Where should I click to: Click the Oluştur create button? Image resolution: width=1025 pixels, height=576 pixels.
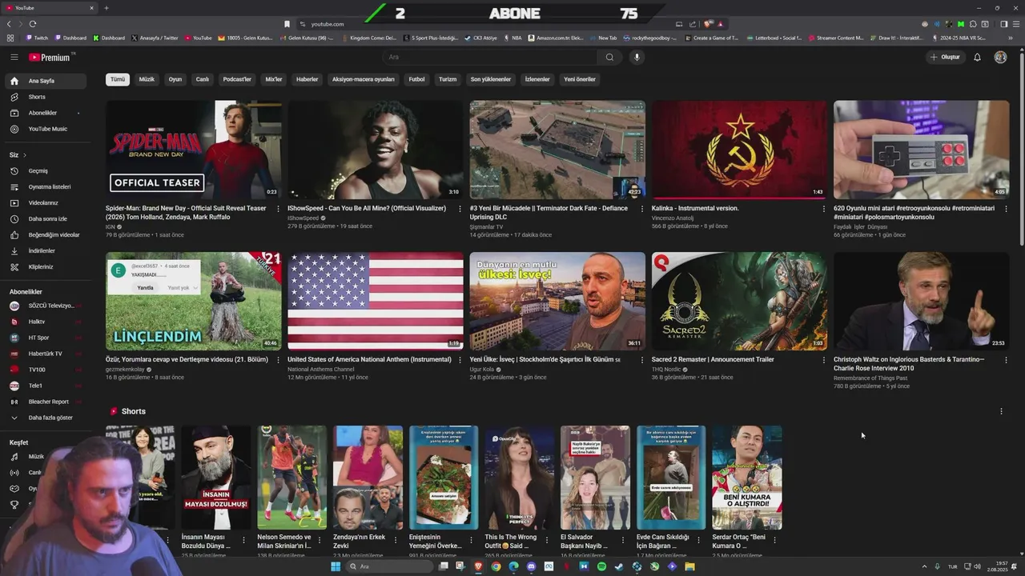[x=945, y=57]
